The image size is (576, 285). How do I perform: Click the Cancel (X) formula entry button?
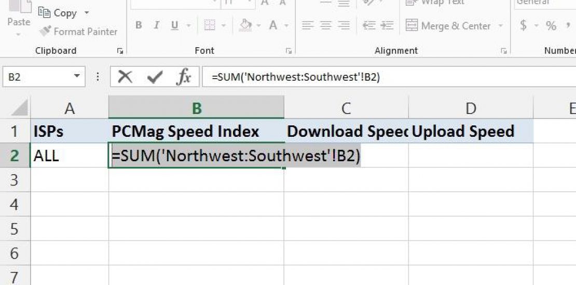tap(125, 77)
